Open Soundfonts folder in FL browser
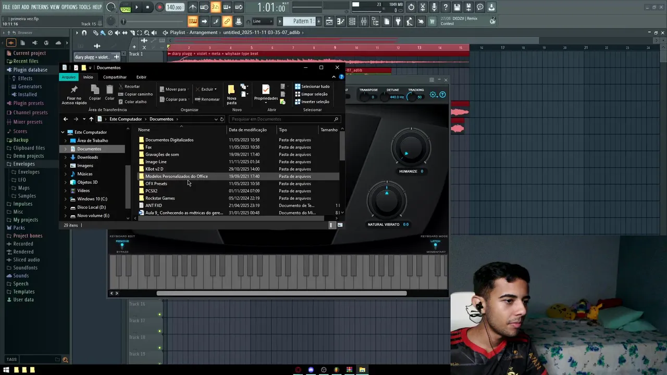 (x=25, y=268)
